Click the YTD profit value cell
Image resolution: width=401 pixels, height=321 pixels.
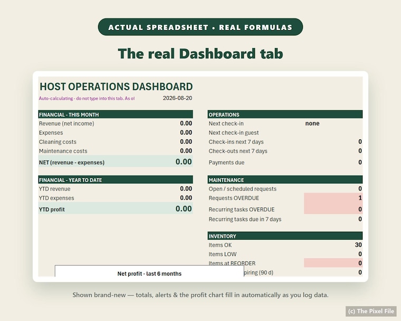click(x=184, y=209)
